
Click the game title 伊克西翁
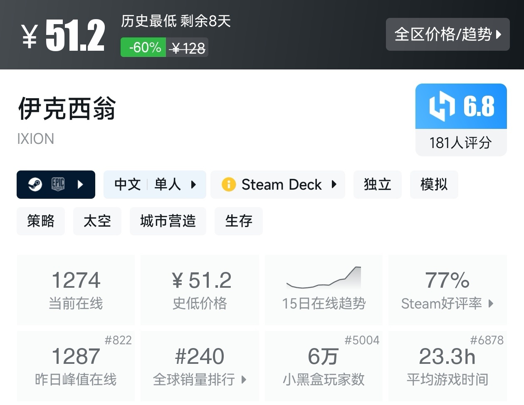67,109
